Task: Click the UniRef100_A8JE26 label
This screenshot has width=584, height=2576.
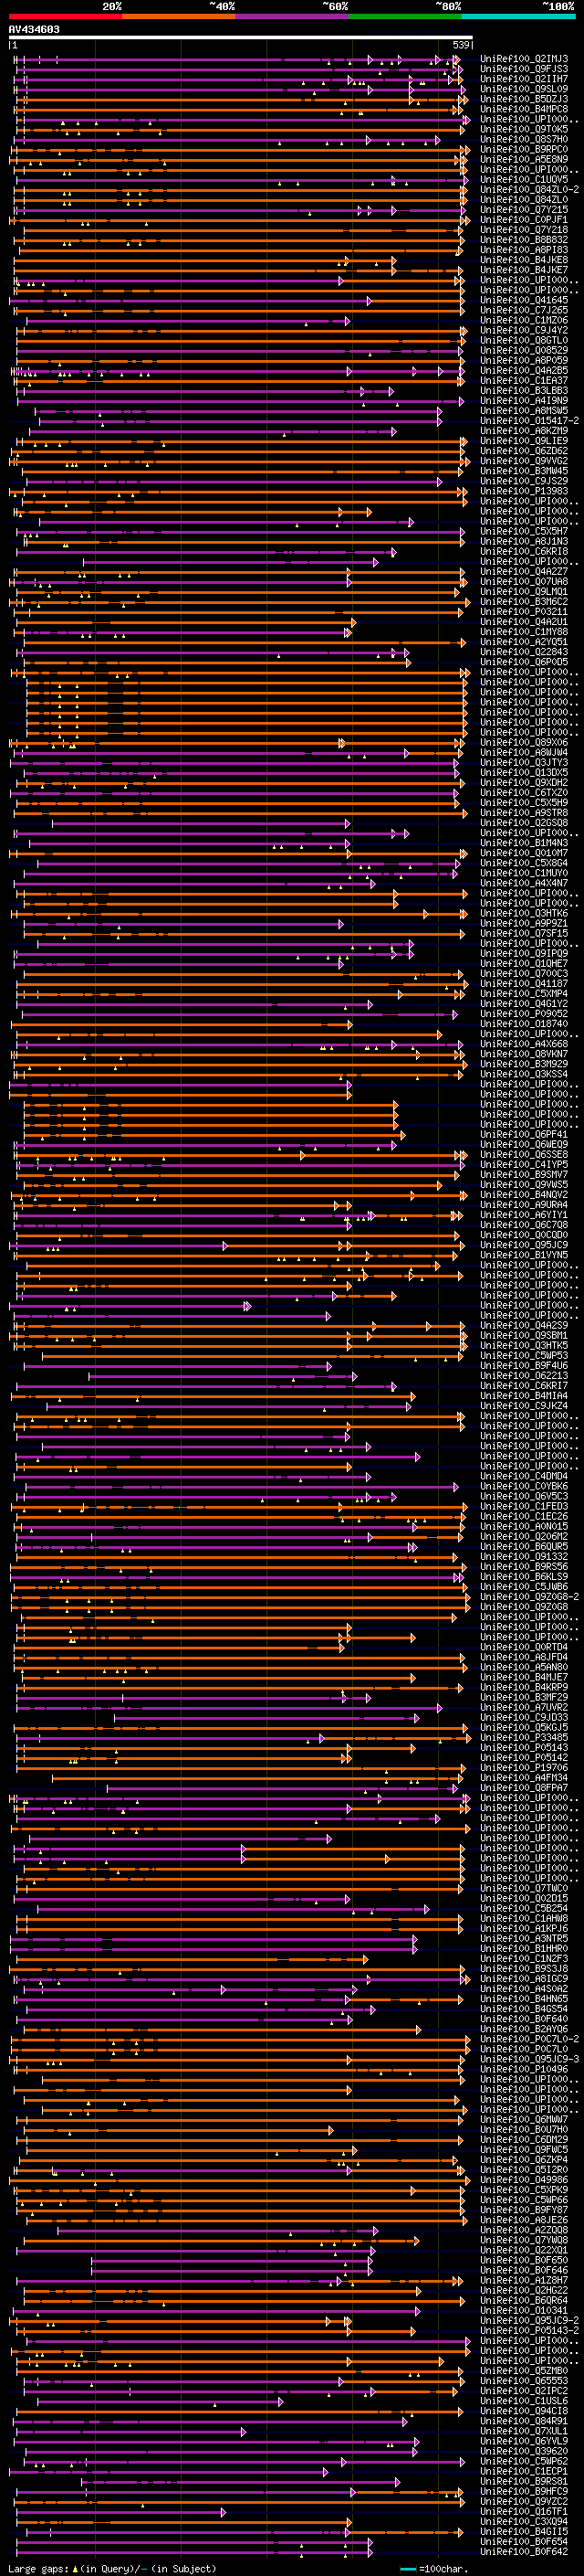Action: (524, 2219)
